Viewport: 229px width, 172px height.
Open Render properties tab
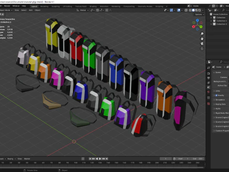208,74
